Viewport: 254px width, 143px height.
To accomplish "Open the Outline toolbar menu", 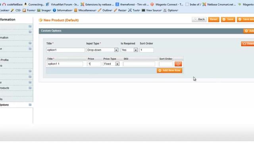I will tap(105, 10).
